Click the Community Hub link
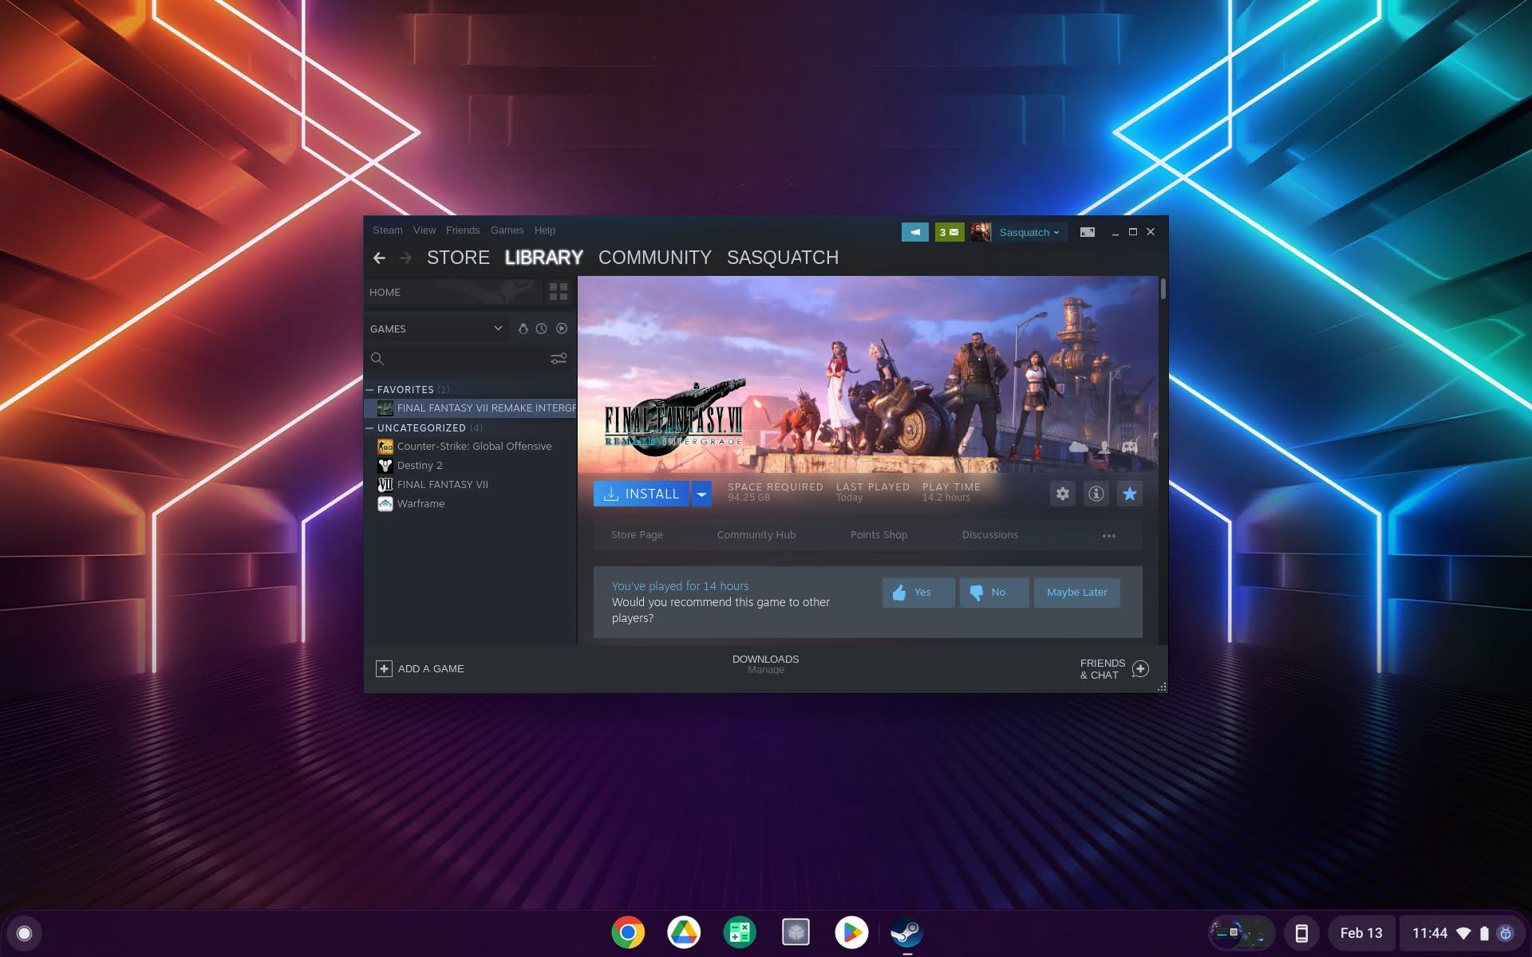The height and width of the screenshot is (957, 1532). [756, 536]
